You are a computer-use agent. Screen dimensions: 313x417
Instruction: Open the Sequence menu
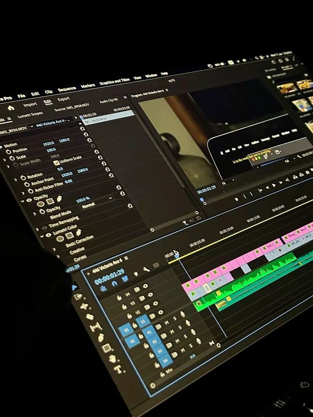pos(66,90)
